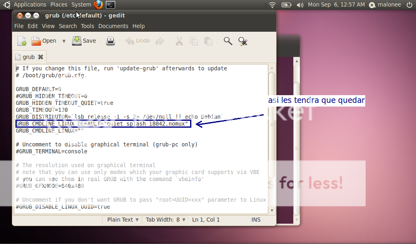
Task: Open the power session icon
Action: tap(409, 4)
